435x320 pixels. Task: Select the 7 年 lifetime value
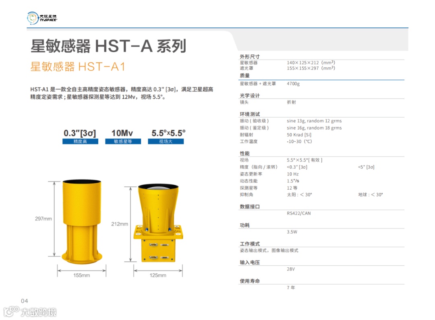[x=291, y=287]
